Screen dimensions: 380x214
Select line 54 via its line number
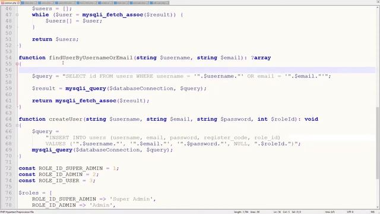pos(8,58)
